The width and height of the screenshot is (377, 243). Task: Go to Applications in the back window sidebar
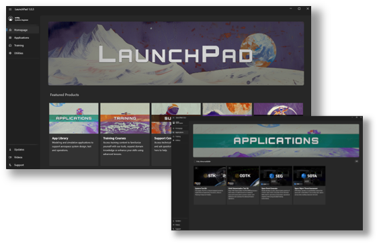[23, 38]
